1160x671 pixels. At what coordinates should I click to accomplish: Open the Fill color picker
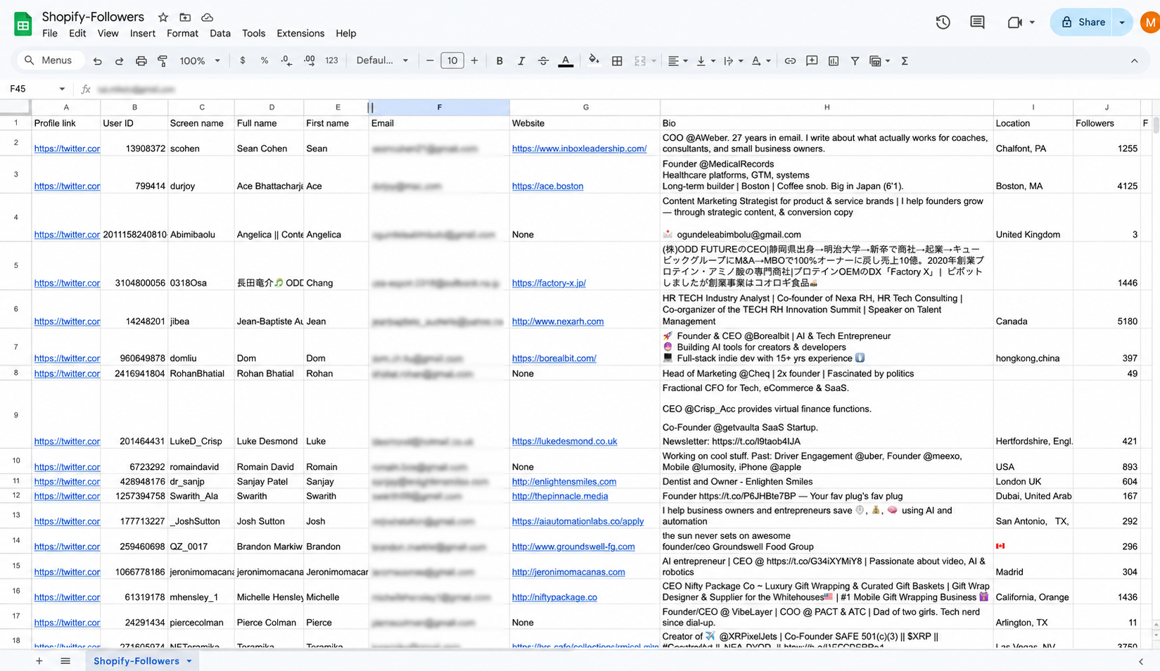(594, 60)
